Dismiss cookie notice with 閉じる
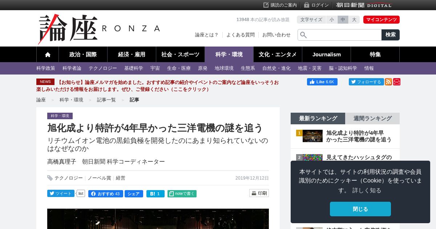This screenshot has height=229, width=436. point(360,209)
